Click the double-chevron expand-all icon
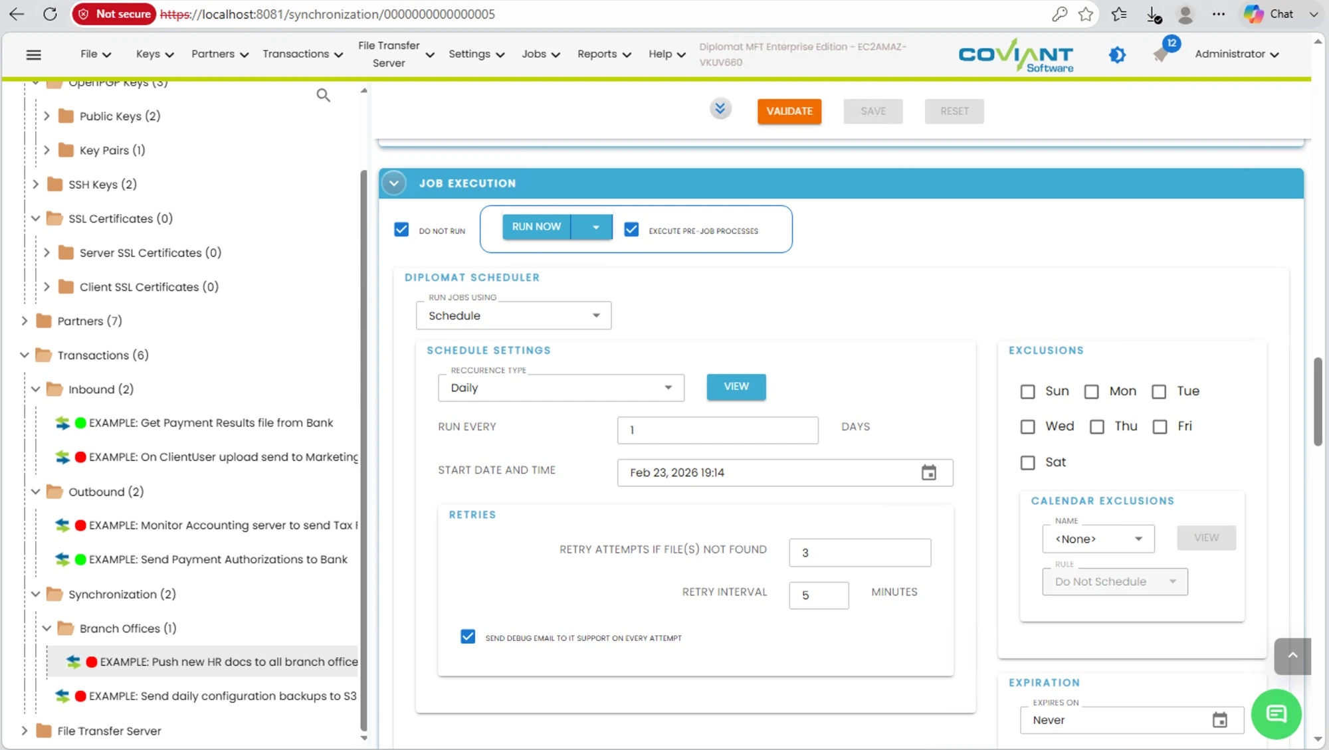1329x750 pixels. click(720, 108)
